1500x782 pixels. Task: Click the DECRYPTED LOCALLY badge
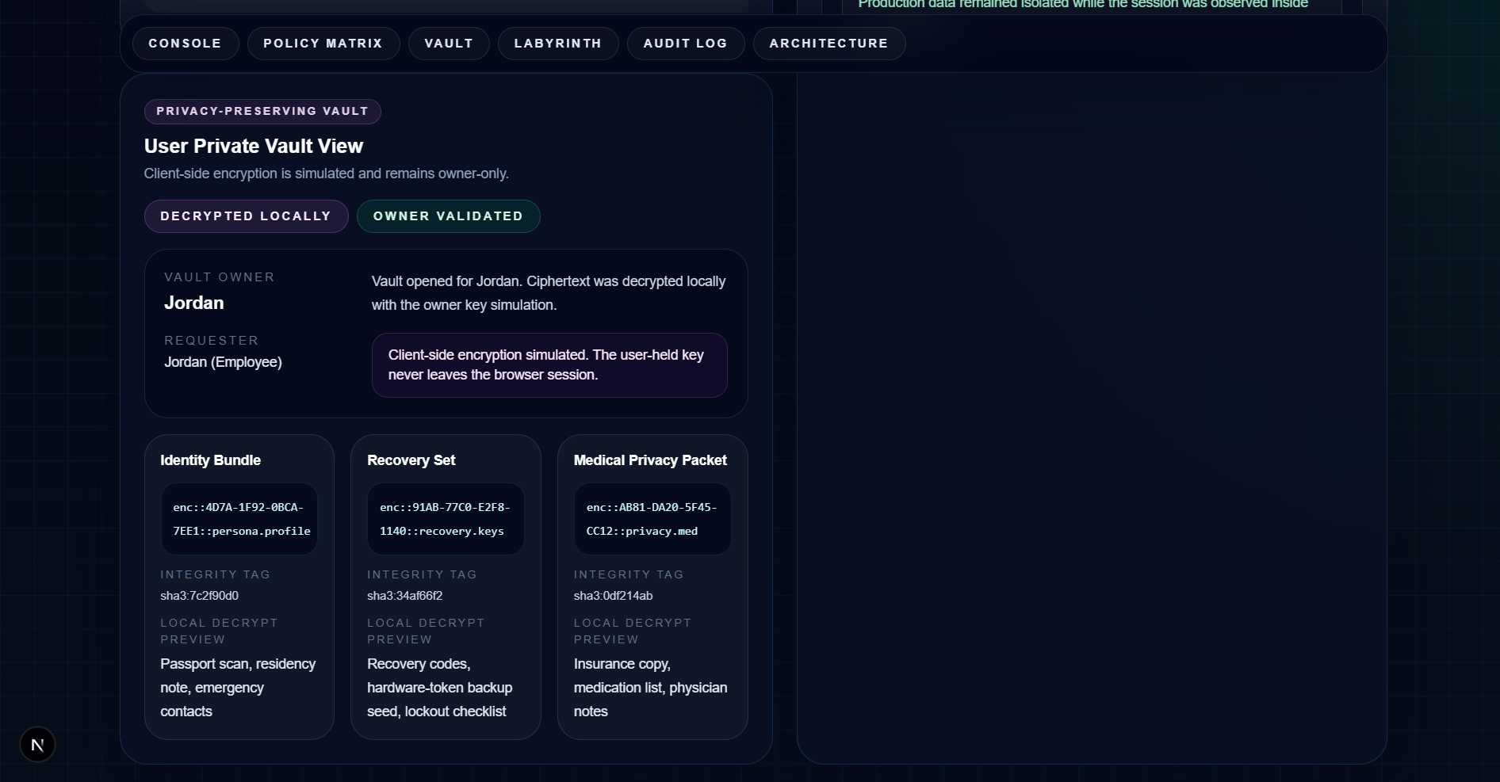pyautogui.click(x=246, y=216)
